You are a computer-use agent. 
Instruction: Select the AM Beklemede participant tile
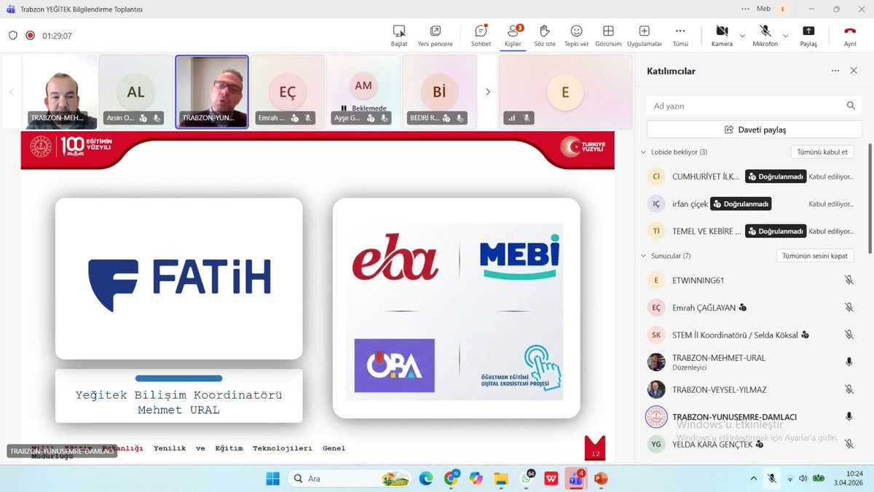(363, 92)
